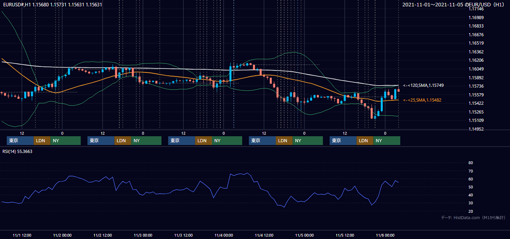Image resolution: width=510 pixels, height=239 pixels.
Task: Click the 東京 session box above 11/4 12:00
Action: tap(262, 141)
